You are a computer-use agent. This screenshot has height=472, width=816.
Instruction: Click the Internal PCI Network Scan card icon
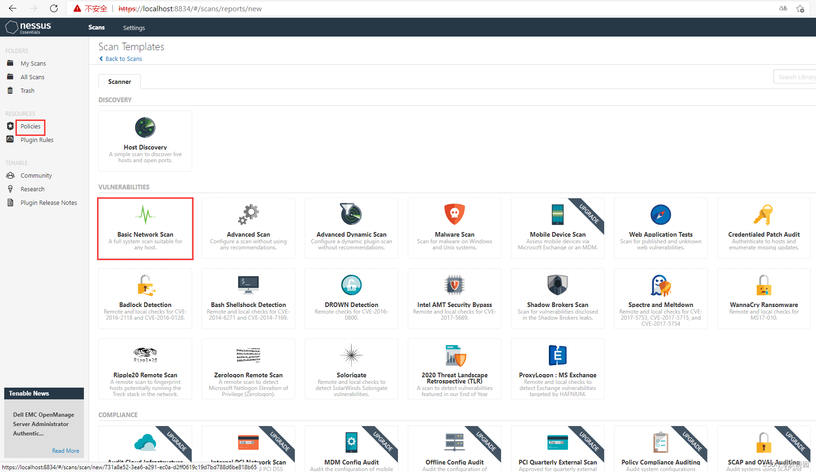[248, 442]
